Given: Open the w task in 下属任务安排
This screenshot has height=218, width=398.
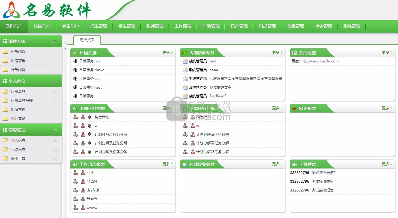Looking at the screenshot, I should (x=96, y=126).
